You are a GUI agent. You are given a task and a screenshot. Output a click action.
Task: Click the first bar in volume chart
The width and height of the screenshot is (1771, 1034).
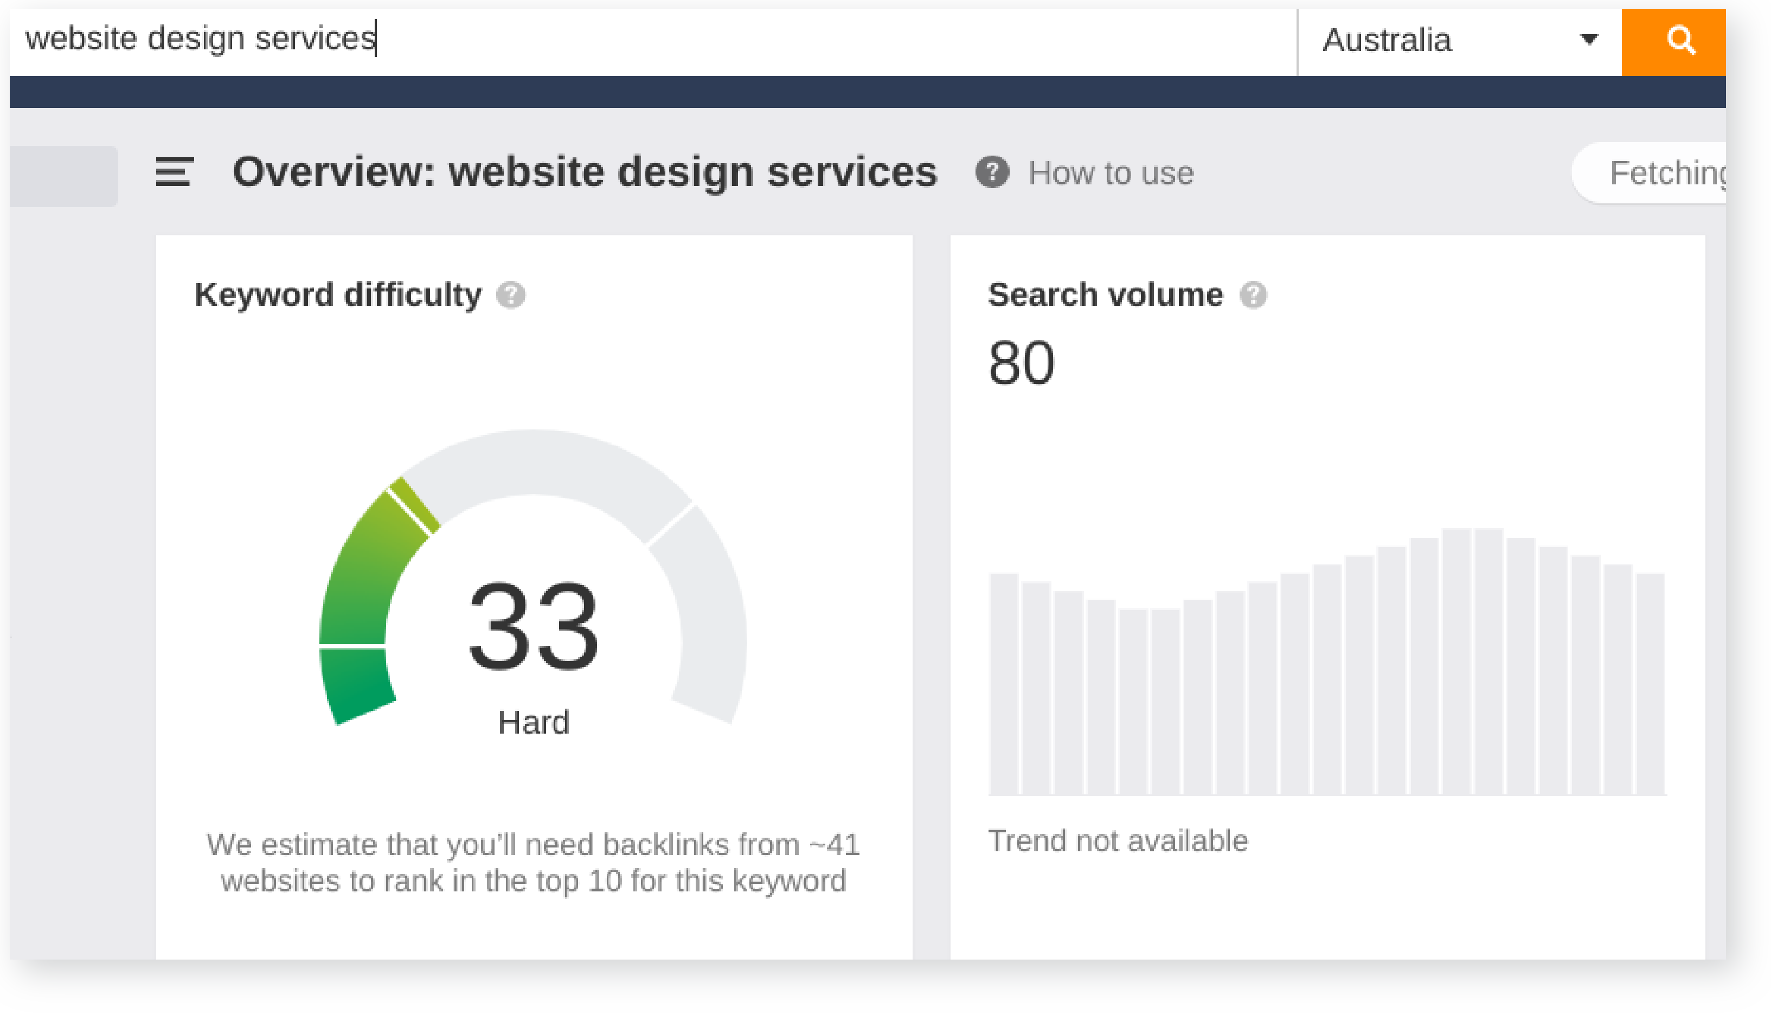[1004, 683]
